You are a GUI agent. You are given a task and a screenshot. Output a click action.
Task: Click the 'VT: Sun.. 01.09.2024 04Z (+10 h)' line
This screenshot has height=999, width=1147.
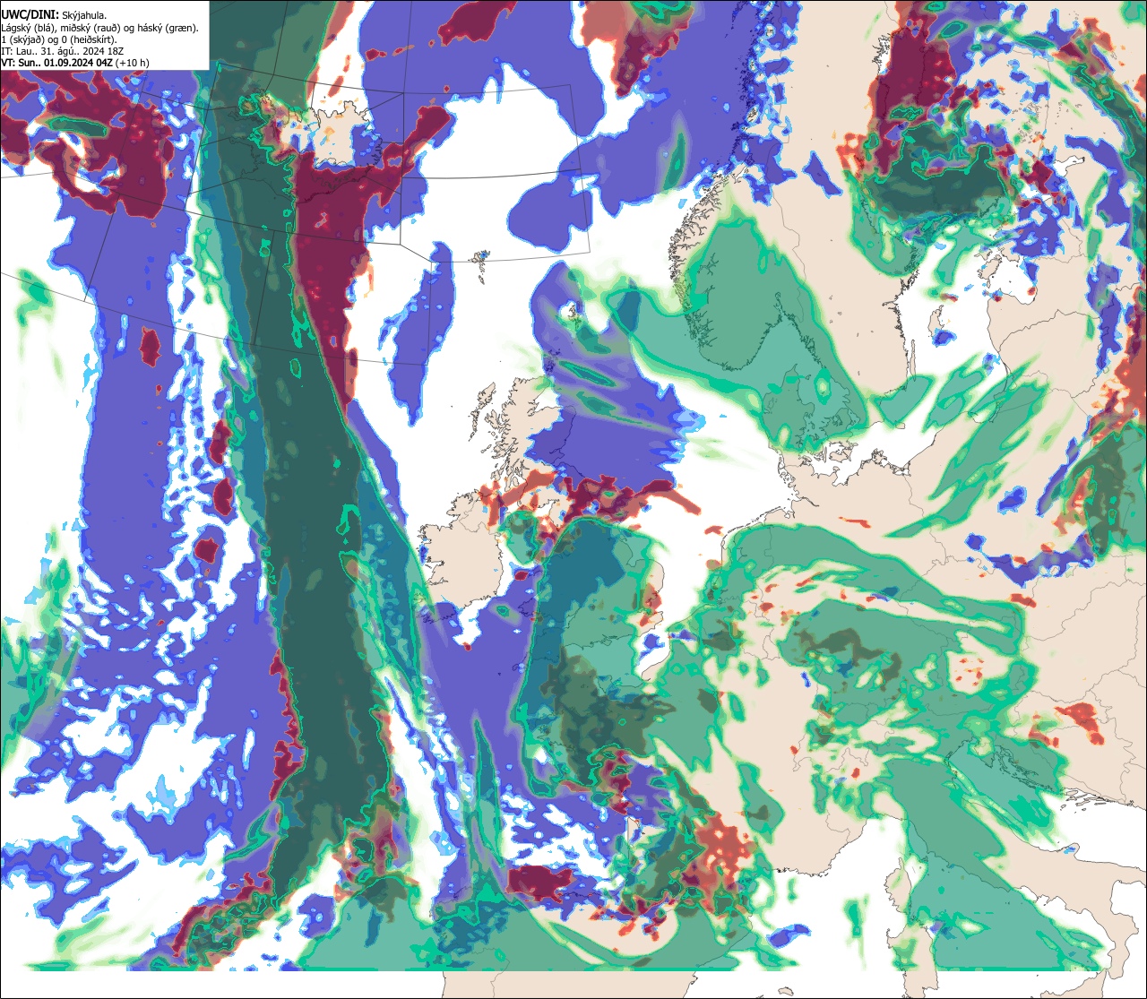click(75, 62)
